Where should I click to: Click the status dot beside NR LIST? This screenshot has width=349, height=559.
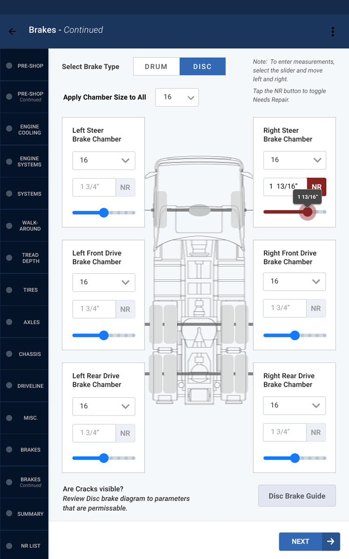coord(9,545)
